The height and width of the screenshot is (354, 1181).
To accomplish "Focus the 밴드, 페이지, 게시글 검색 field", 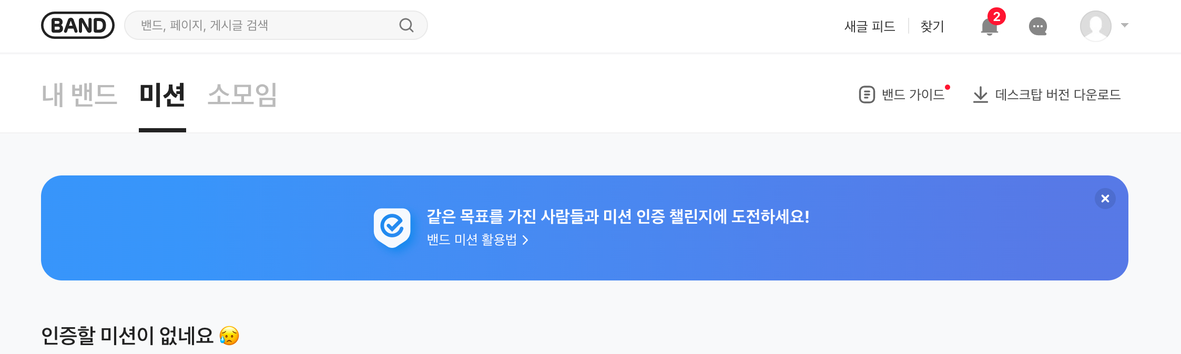I will click(x=268, y=25).
